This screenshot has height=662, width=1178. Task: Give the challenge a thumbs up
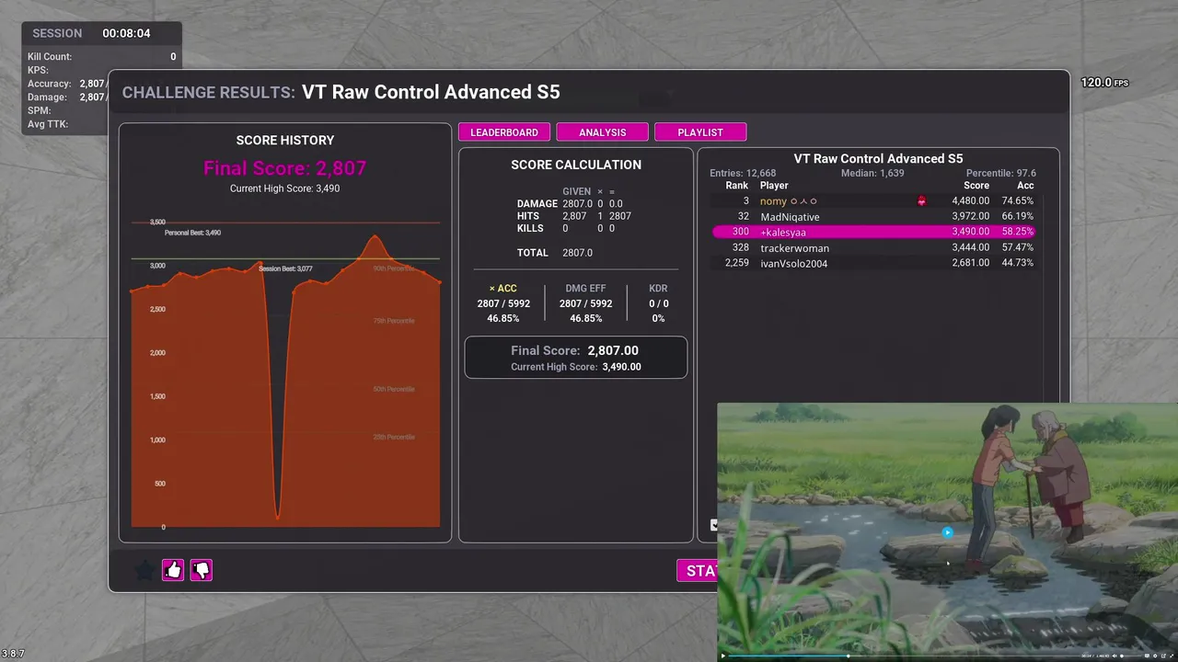click(x=173, y=570)
